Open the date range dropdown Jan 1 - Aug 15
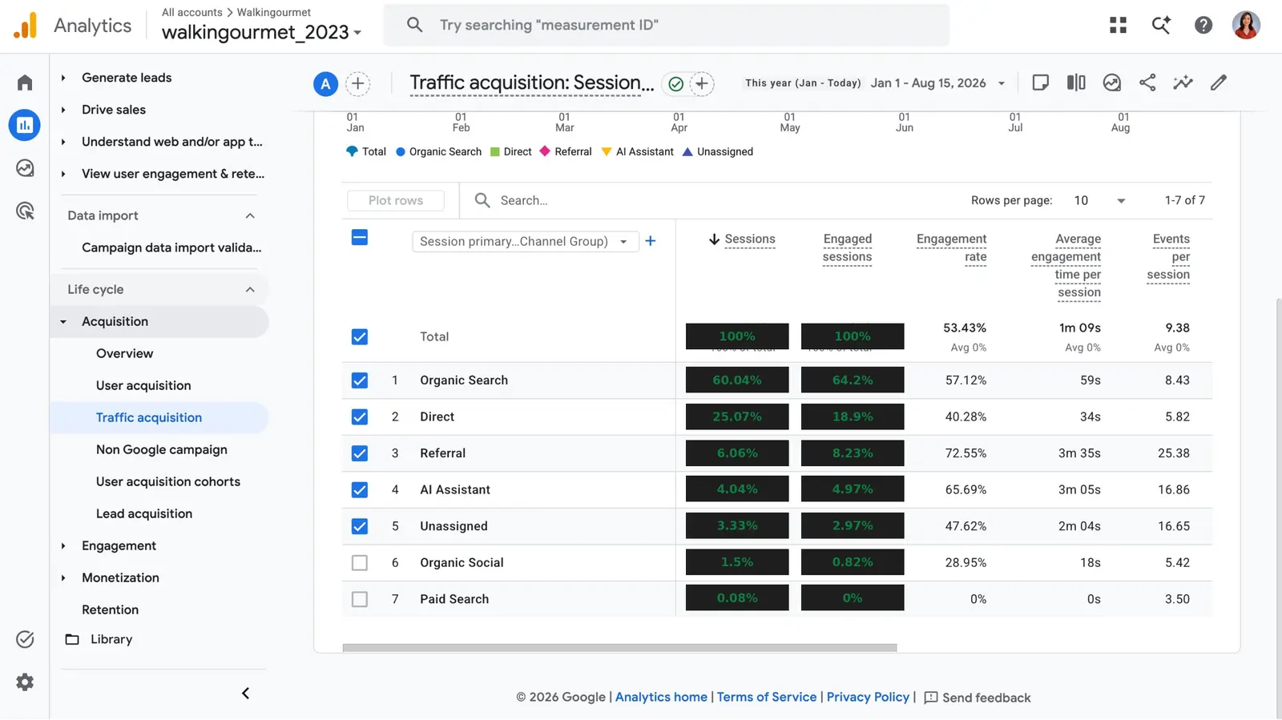The image size is (1282, 720). (x=937, y=83)
